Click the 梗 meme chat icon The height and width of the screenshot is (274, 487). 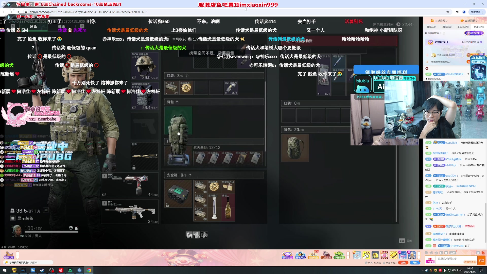pyautogui.click(x=446, y=253)
